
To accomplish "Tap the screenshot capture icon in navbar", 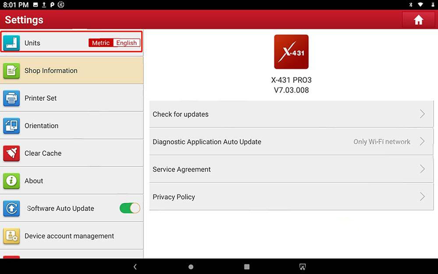I will tap(302, 267).
